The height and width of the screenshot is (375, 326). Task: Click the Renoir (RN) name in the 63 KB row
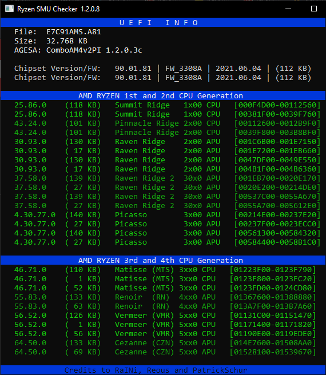click(142, 306)
